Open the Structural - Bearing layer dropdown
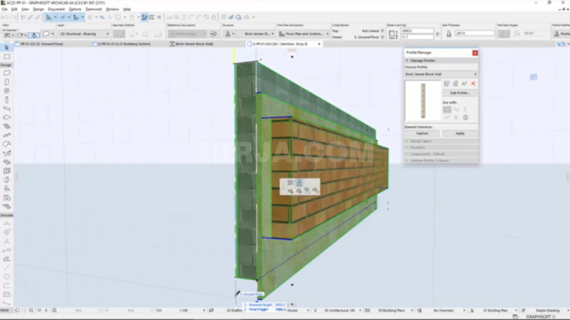570x320 pixels. click(84, 34)
